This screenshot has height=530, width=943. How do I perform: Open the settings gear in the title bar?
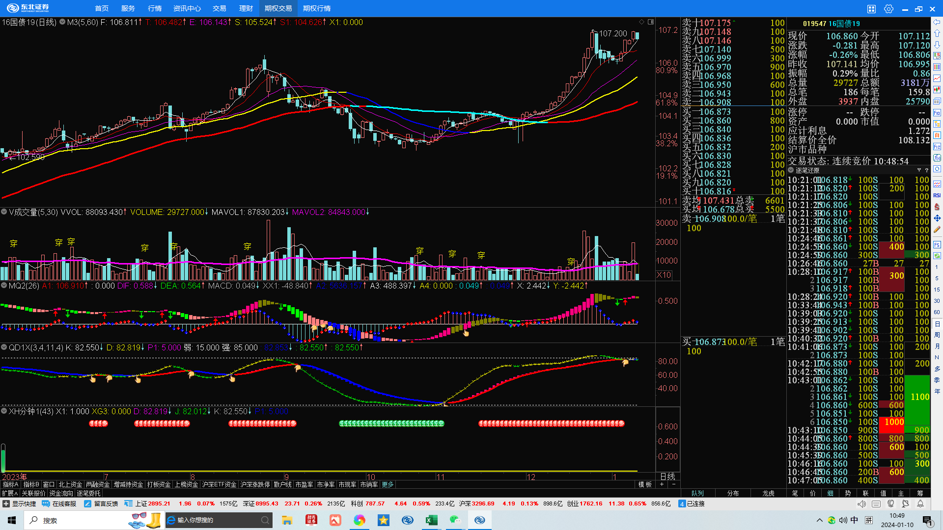click(888, 9)
